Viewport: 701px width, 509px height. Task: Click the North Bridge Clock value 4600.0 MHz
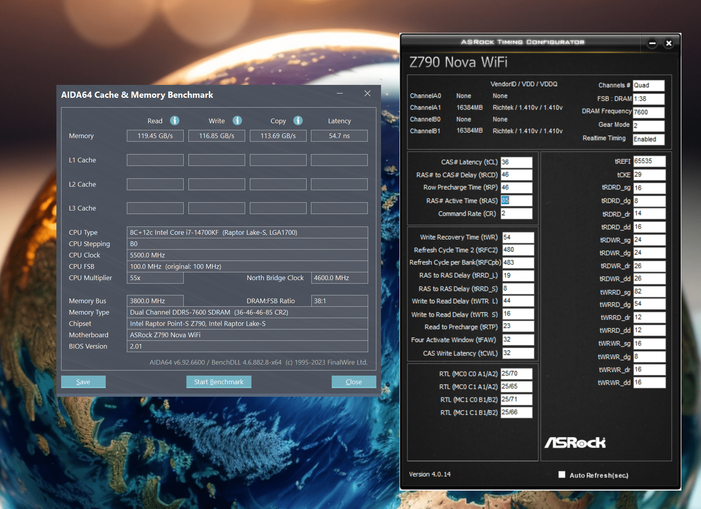[339, 278]
